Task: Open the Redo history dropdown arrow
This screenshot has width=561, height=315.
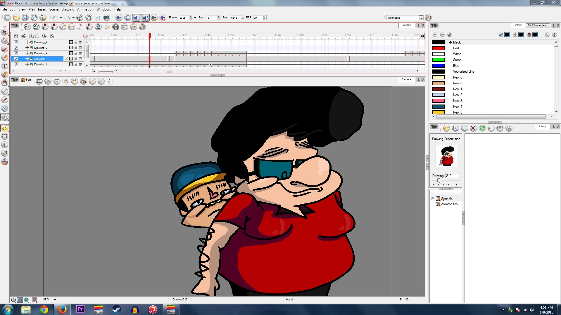Action: point(73,18)
